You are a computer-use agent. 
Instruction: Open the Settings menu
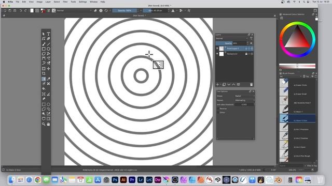(83, 2)
